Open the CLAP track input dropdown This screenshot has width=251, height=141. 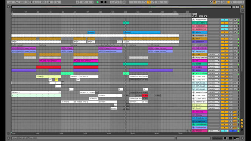pos(214,54)
